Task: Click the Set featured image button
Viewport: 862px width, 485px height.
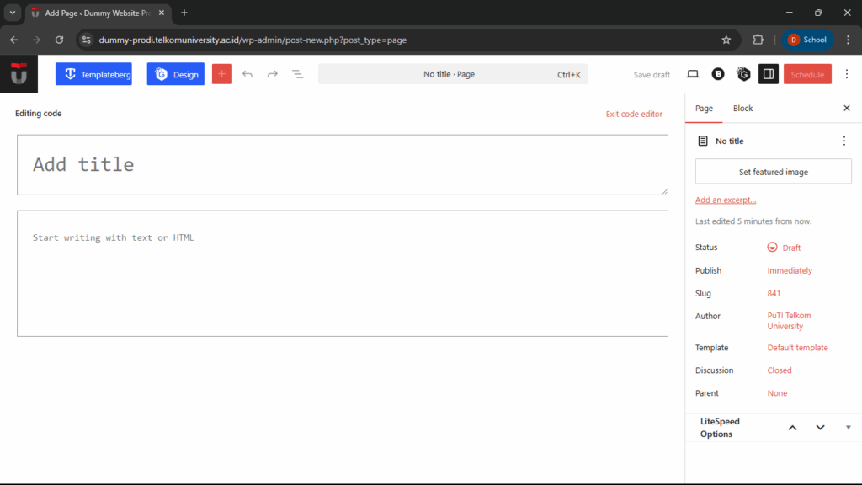Action: 773,172
